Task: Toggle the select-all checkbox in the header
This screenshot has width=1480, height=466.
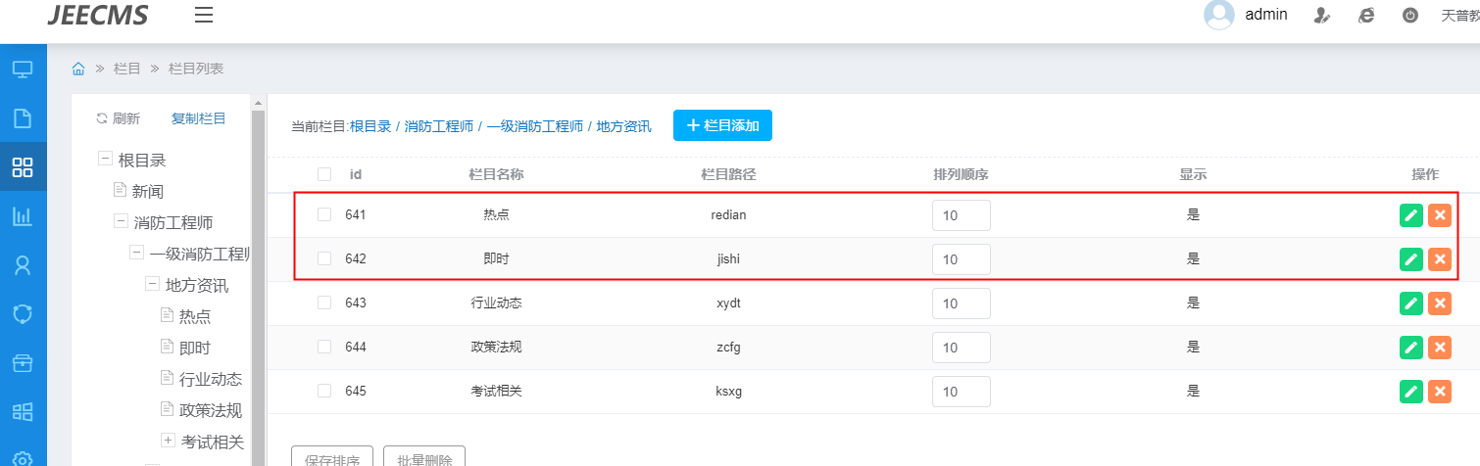Action: 324,174
